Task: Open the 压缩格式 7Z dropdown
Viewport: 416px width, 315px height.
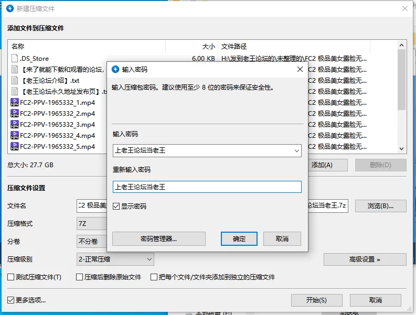Action: pyautogui.click(x=92, y=223)
